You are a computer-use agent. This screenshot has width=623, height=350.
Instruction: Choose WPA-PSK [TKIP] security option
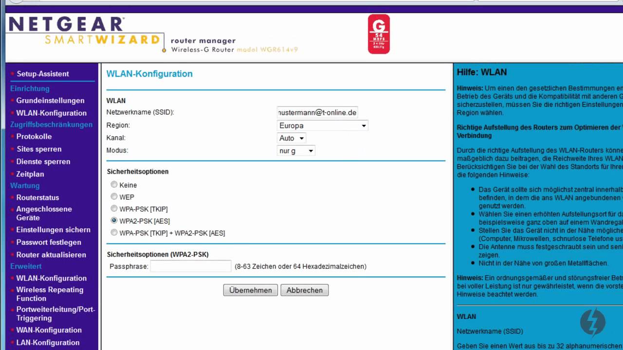pos(114,209)
